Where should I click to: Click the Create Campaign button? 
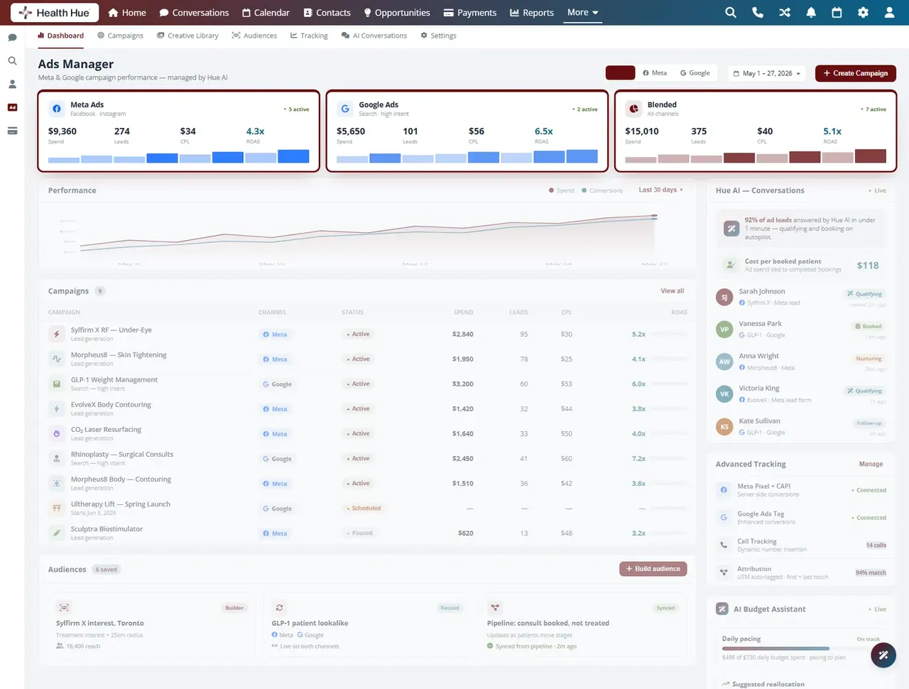856,73
